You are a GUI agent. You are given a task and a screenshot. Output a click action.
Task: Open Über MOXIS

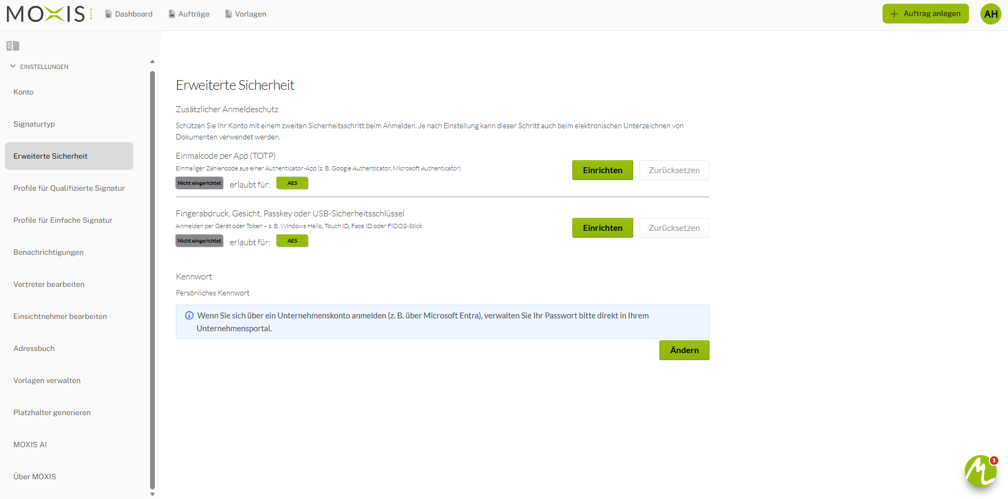click(69, 477)
